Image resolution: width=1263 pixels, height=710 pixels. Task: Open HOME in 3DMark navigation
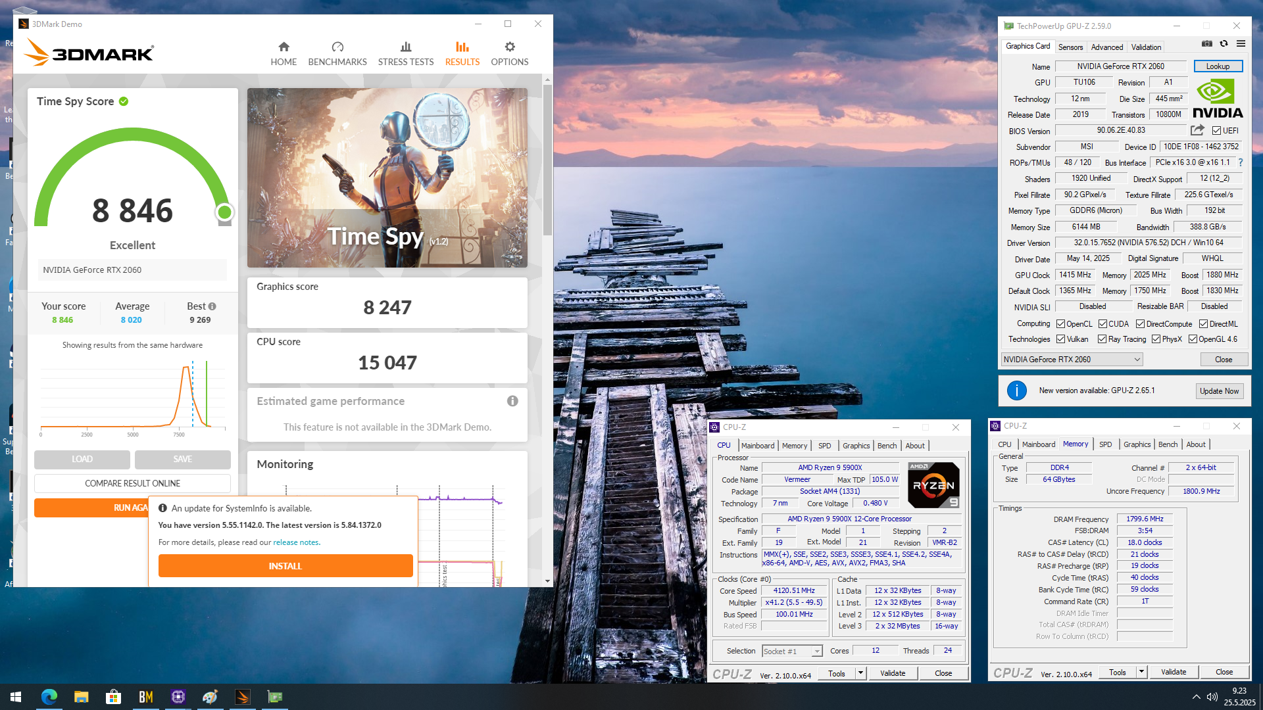[x=284, y=54]
